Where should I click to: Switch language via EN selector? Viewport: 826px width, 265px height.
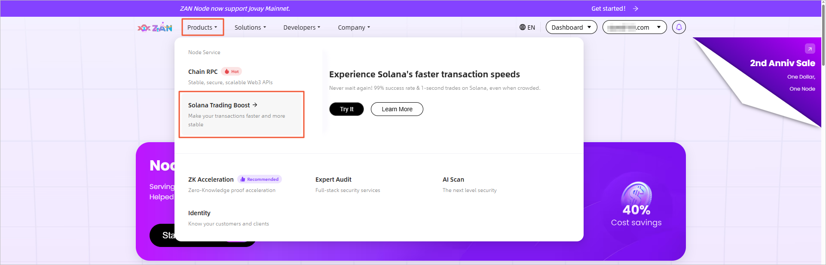click(527, 27)
